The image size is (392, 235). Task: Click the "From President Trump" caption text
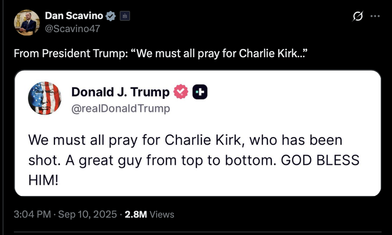click(69, 54)
